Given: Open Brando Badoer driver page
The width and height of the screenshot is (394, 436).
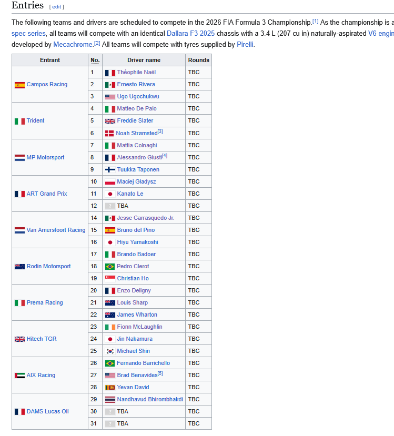Looking at the screenshot, I should (x=137, y=254).
